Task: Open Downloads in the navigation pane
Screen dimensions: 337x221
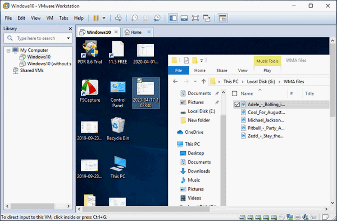Action: tap(195, 171)
